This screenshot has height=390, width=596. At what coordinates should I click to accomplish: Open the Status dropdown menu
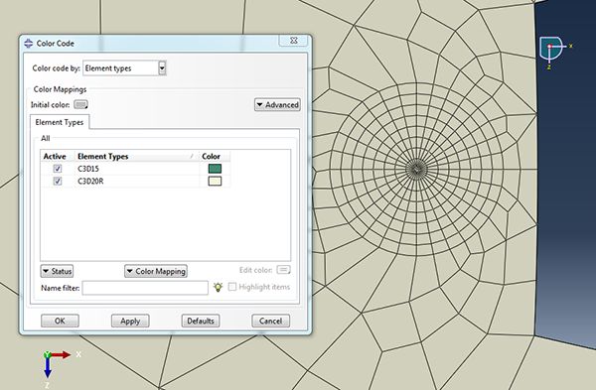pyautogui.click(x=57, y=271)
